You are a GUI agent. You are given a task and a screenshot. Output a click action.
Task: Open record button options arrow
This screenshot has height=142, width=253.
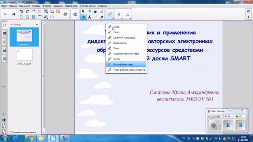pos(220,125)
